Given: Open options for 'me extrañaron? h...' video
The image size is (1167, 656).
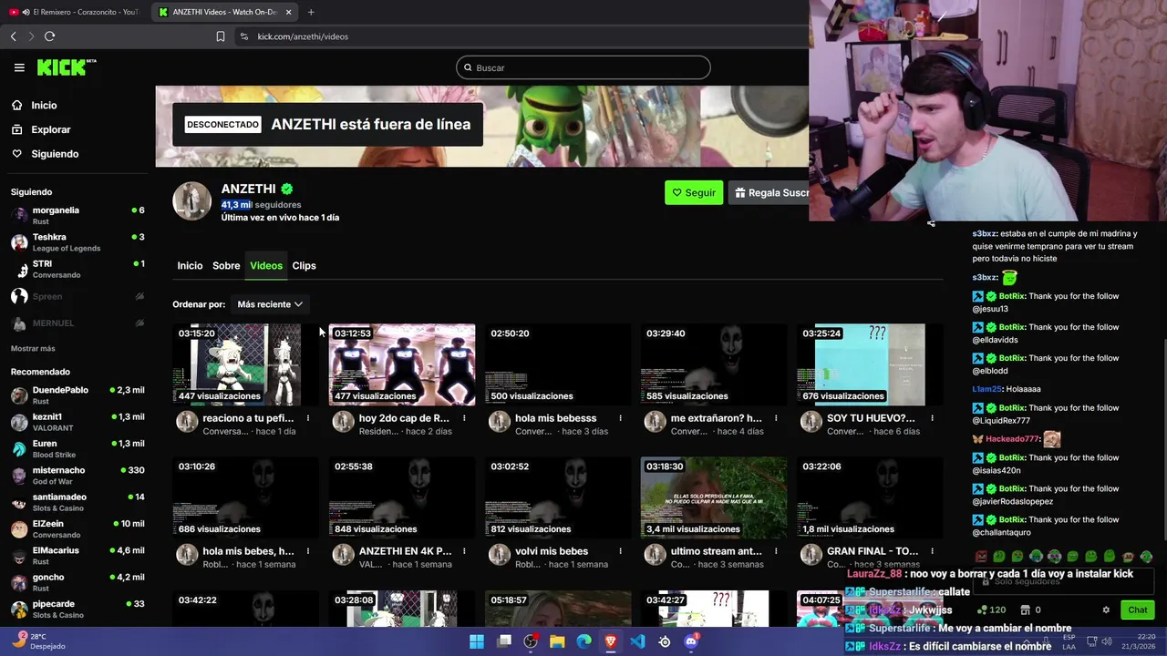Looking at the screenshot, I should click(776, 418).
